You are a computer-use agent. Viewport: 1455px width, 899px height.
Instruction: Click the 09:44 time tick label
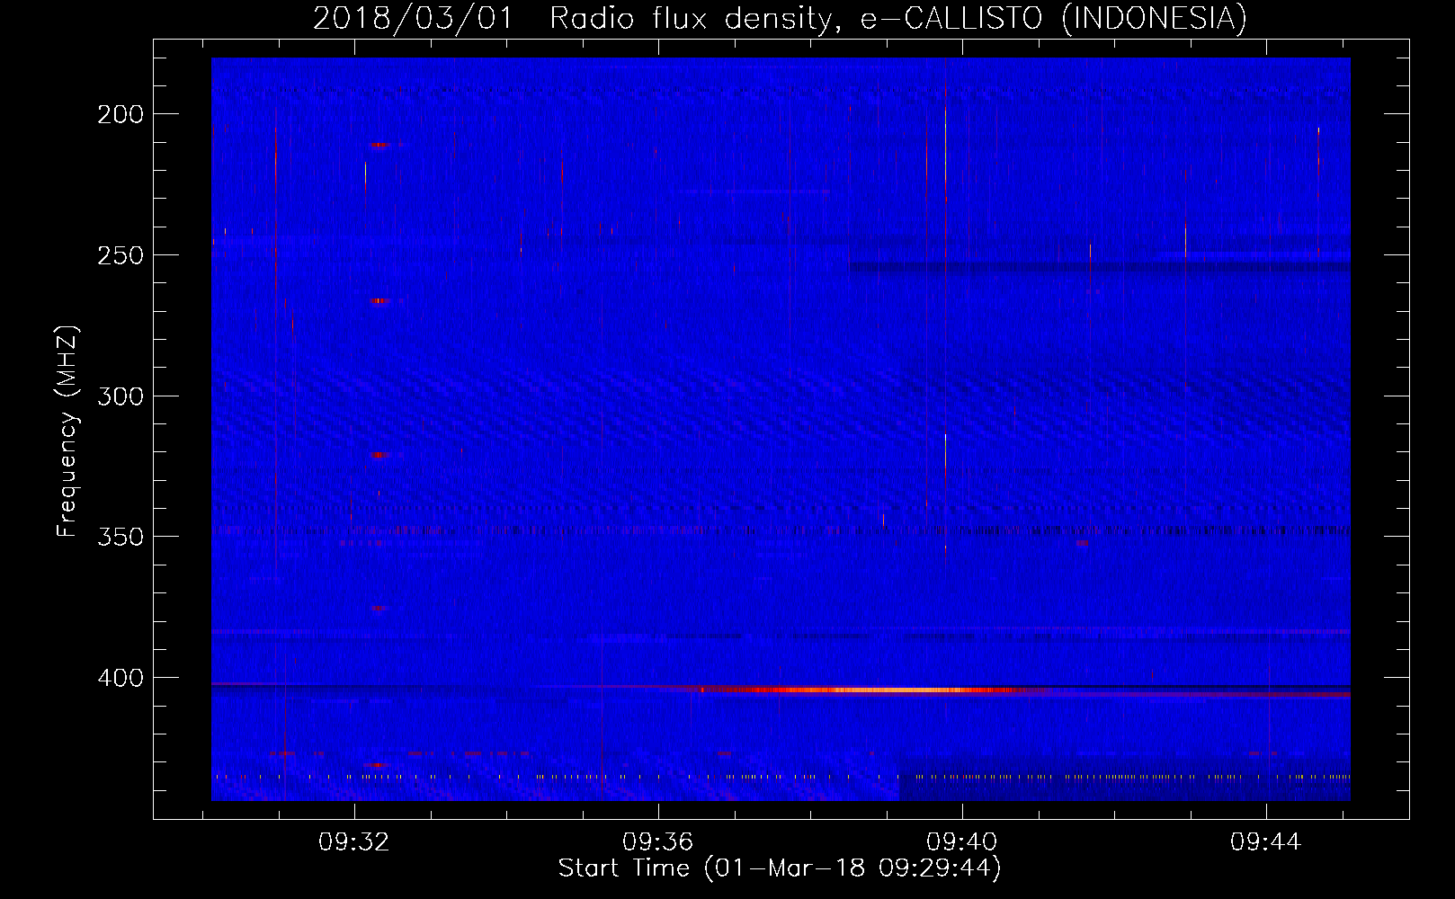pos(1265,842)
